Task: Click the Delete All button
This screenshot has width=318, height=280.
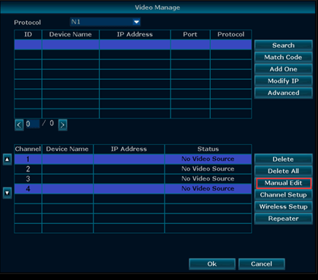Action: pyautogui.click(x=283, y=171)
